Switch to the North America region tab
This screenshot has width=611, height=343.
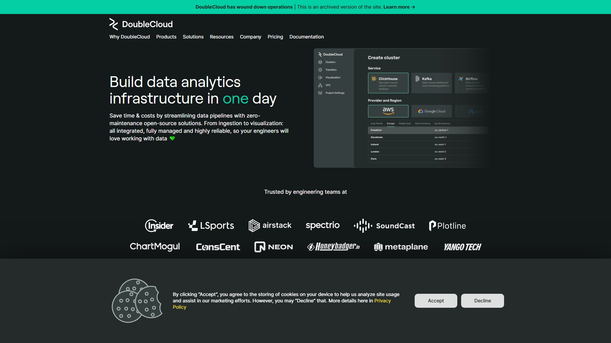[x=423, y=124]
